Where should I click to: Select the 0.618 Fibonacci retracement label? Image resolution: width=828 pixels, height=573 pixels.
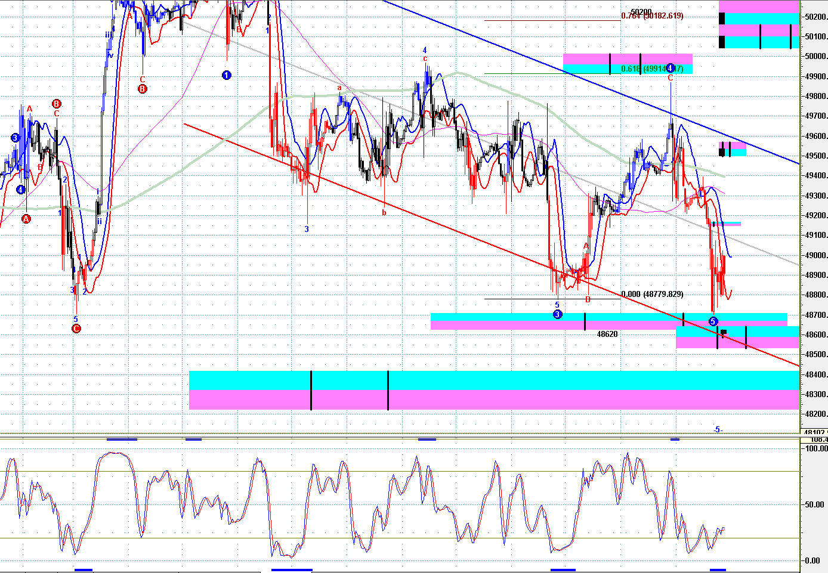click(x=652, y=69)
